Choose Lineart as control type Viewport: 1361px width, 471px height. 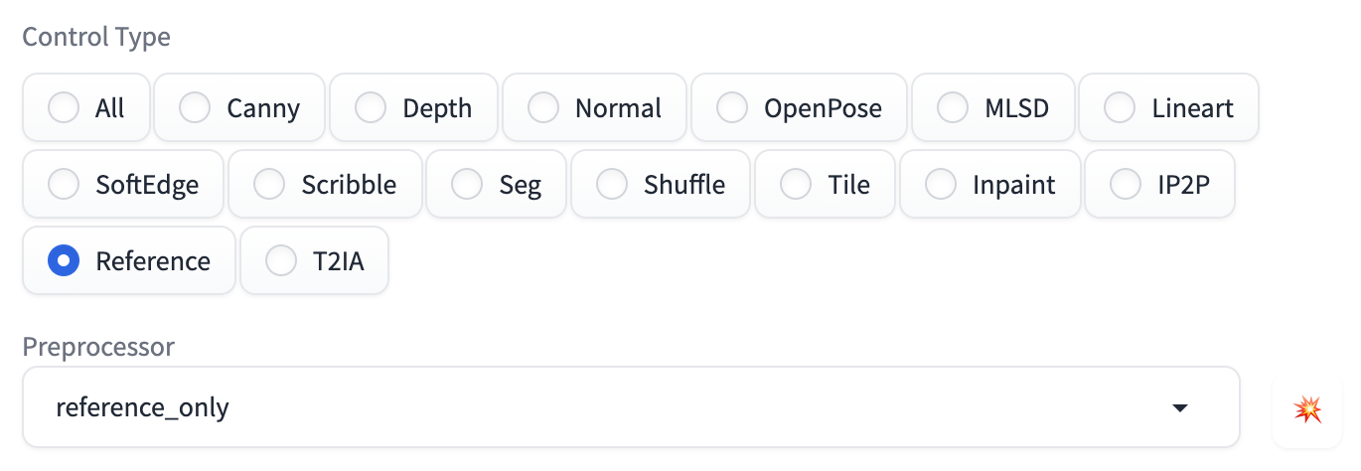(1120, 107)
